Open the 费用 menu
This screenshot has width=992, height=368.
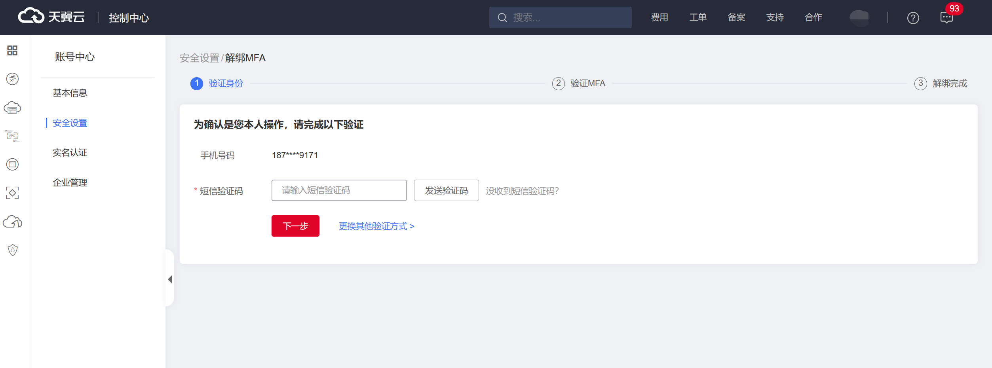tap(659, 17)
